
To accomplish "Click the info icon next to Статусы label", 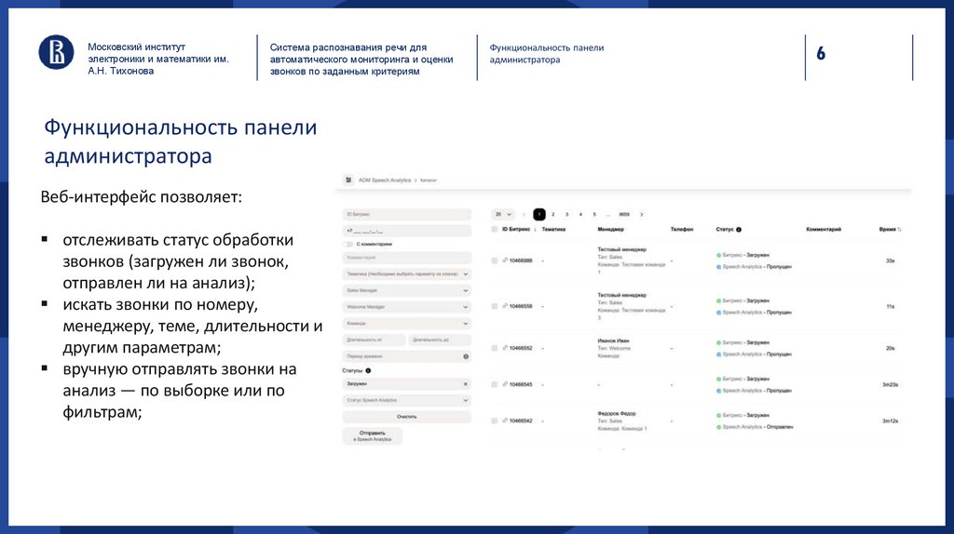I will [368, 370].
